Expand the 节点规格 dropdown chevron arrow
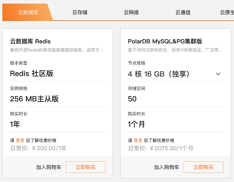Screen dimensions: 234x182 (218, 74)
